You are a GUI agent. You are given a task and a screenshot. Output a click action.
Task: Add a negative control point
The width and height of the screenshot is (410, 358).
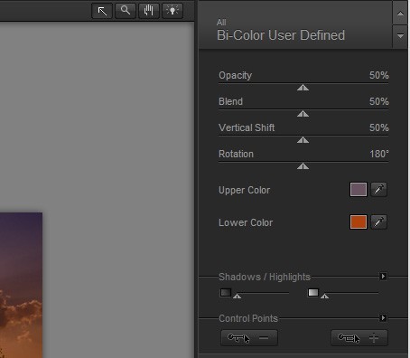pyautogui.click(x=249, y=338)
